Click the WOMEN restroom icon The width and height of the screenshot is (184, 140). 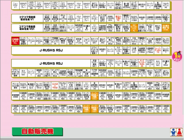pyautogui.click(x=179, y=132)
